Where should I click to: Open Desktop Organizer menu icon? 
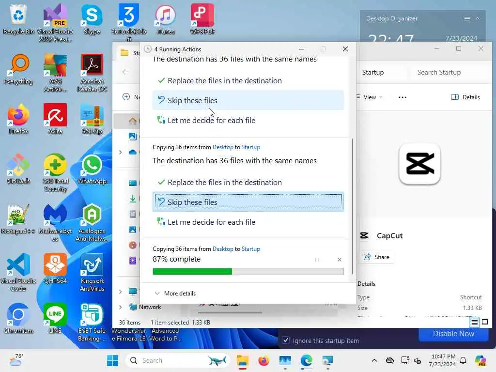[x=467, y=19]
